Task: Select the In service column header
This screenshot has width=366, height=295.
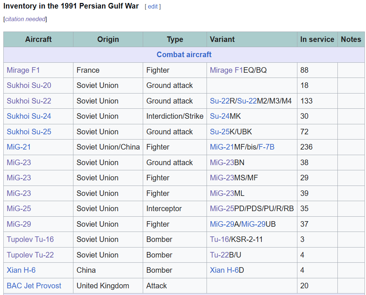Action: point(317,39)
